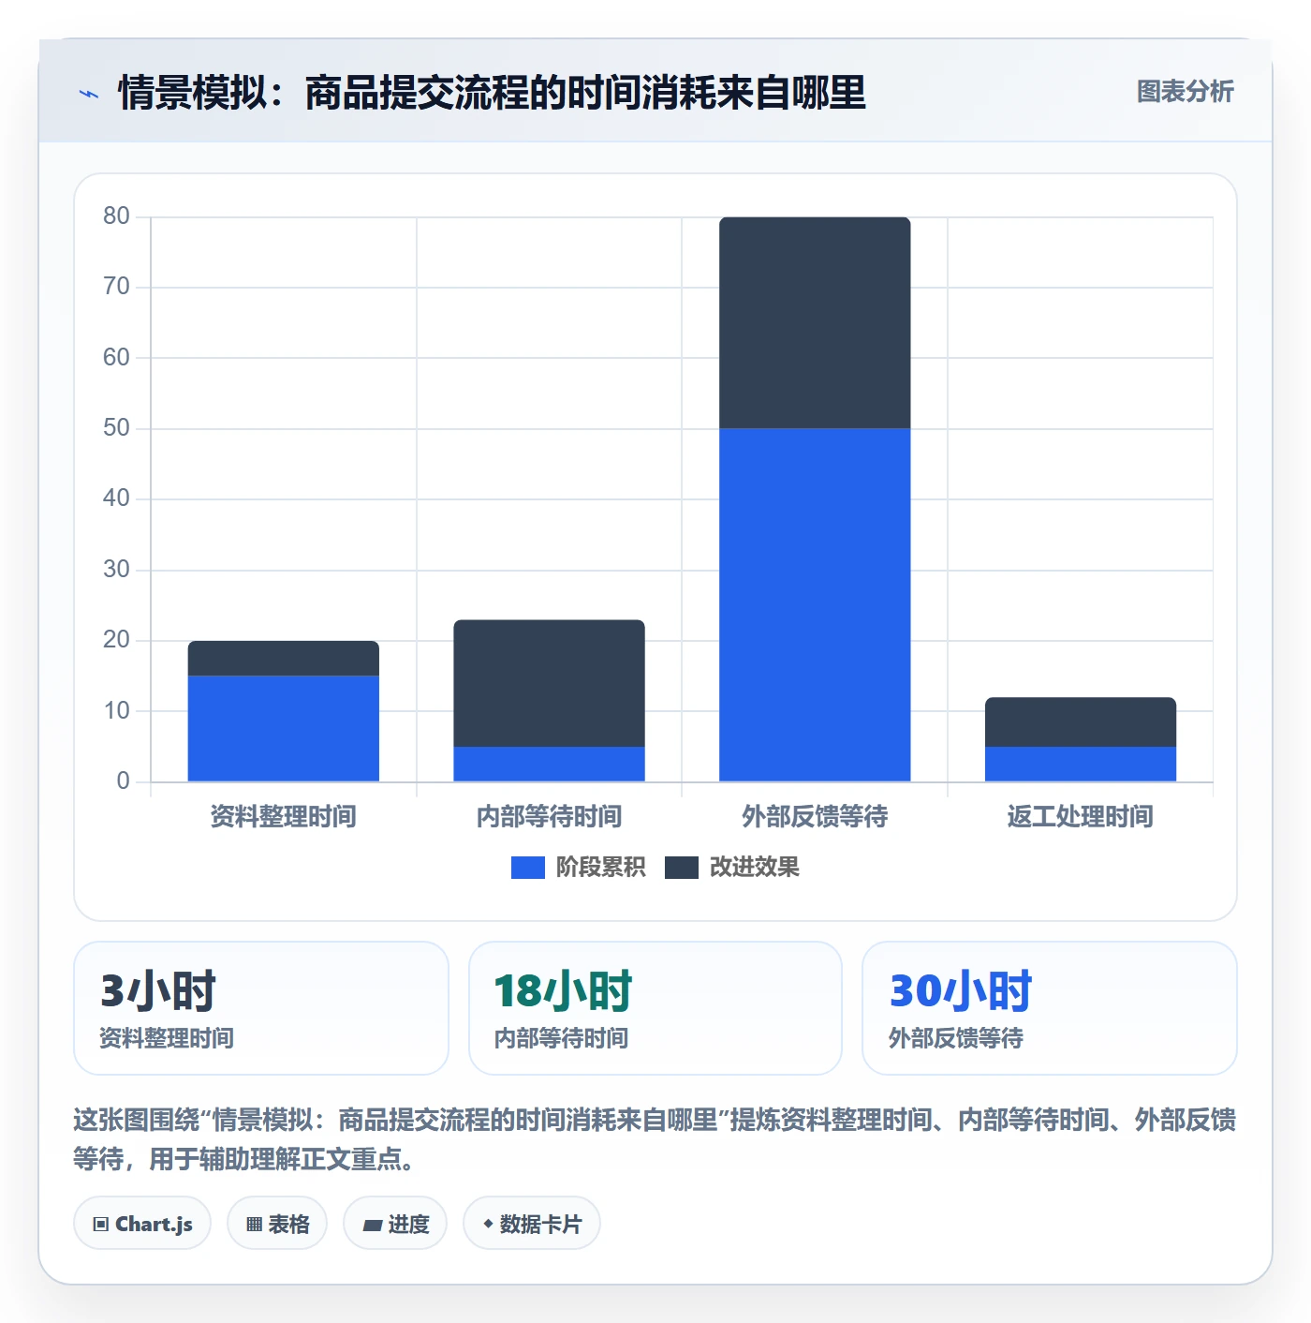This screenshot has height=1323, width=1311.
Task: Toggle the 改进效果 legend item
Action: click(732, 868)
